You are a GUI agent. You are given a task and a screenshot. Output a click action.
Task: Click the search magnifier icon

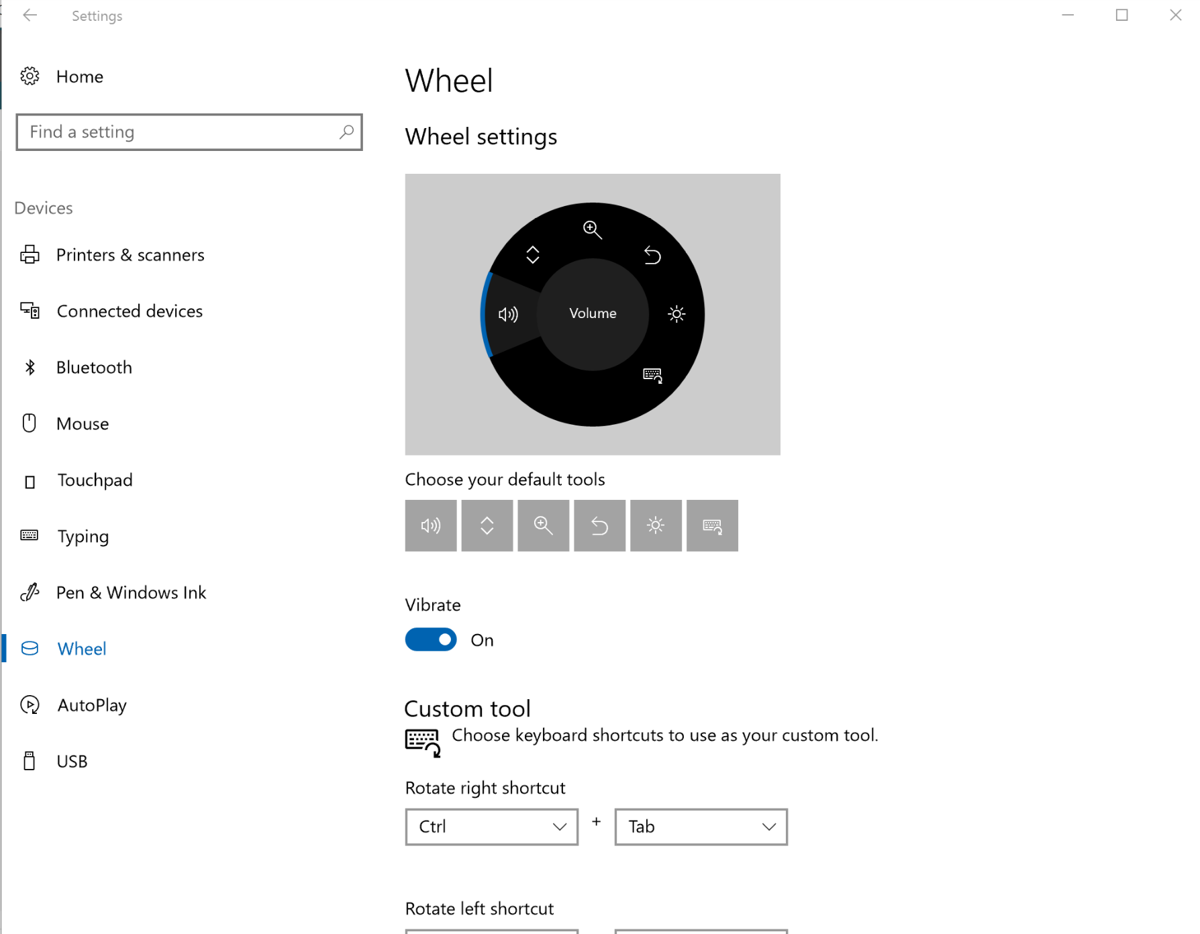tap(346, 132)
